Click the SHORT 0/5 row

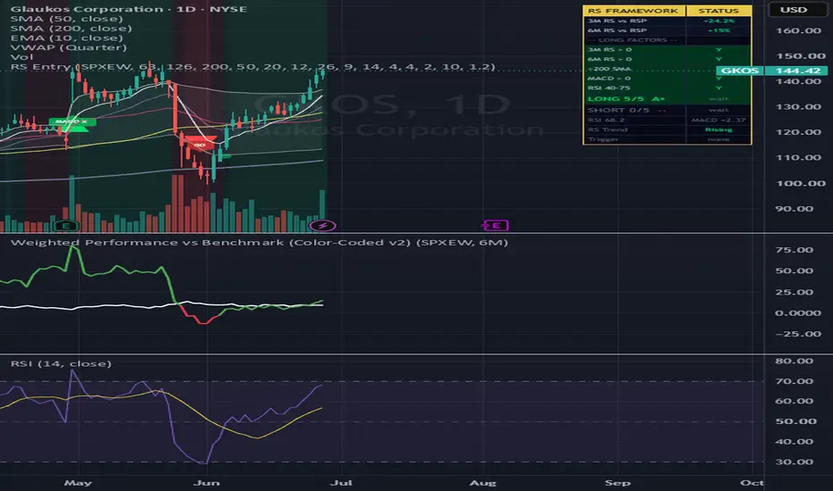(668, 110)
